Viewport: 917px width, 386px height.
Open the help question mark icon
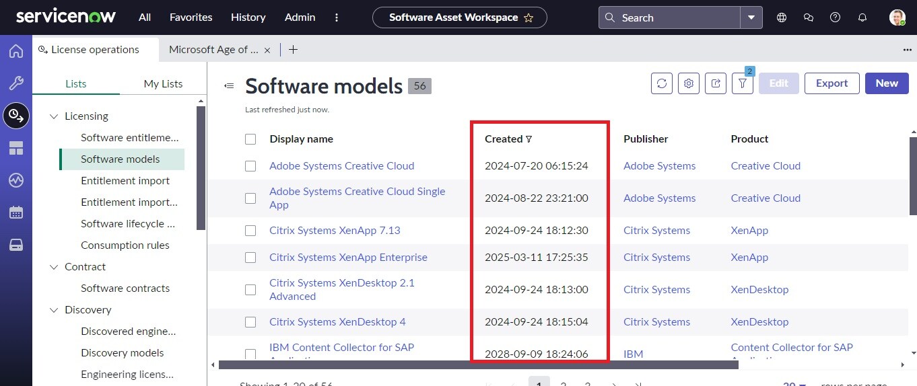836,17
